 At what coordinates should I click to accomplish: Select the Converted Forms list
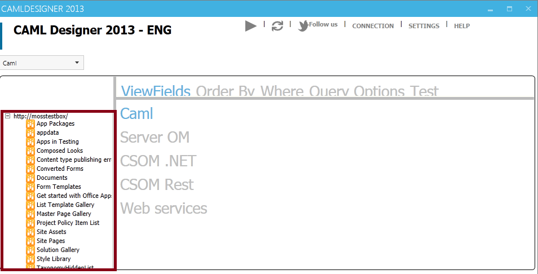[60, 169]
